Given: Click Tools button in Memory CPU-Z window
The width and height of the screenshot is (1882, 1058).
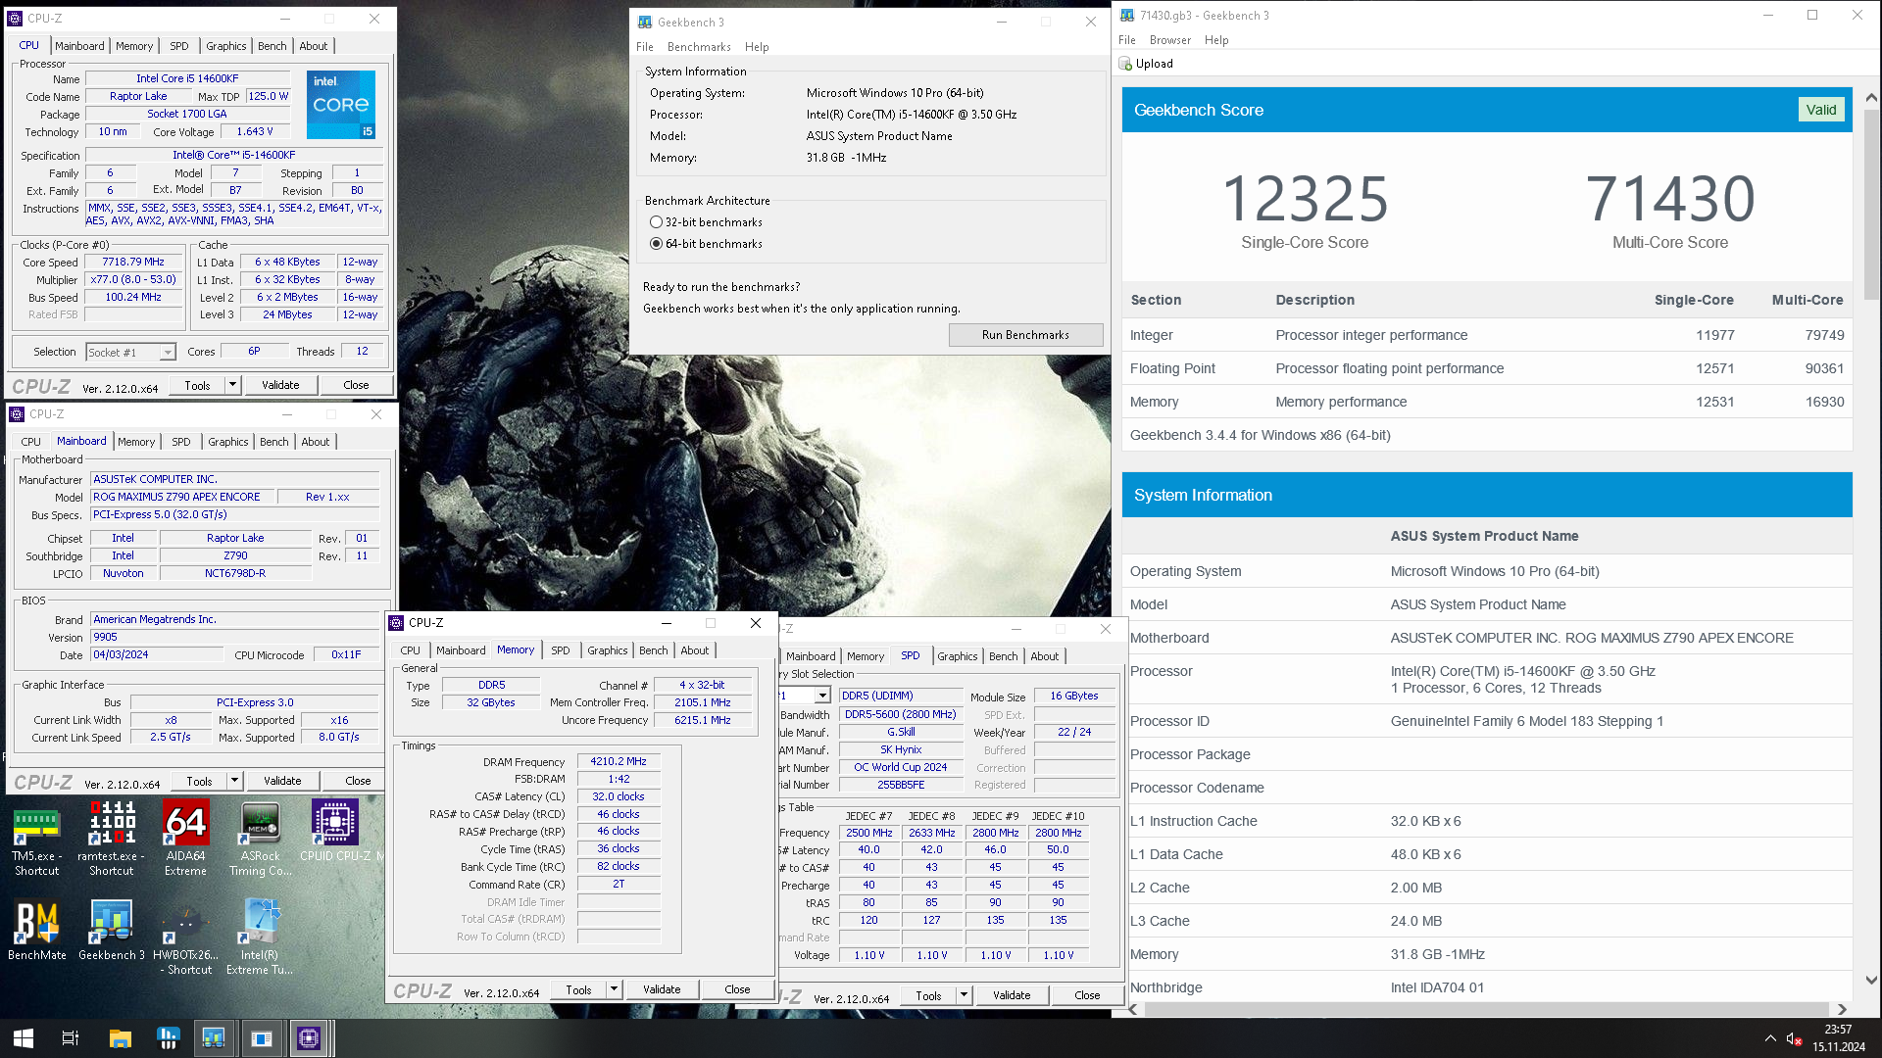Looking at the screenshot, I should pyautogui.click(x=578, y=989).
